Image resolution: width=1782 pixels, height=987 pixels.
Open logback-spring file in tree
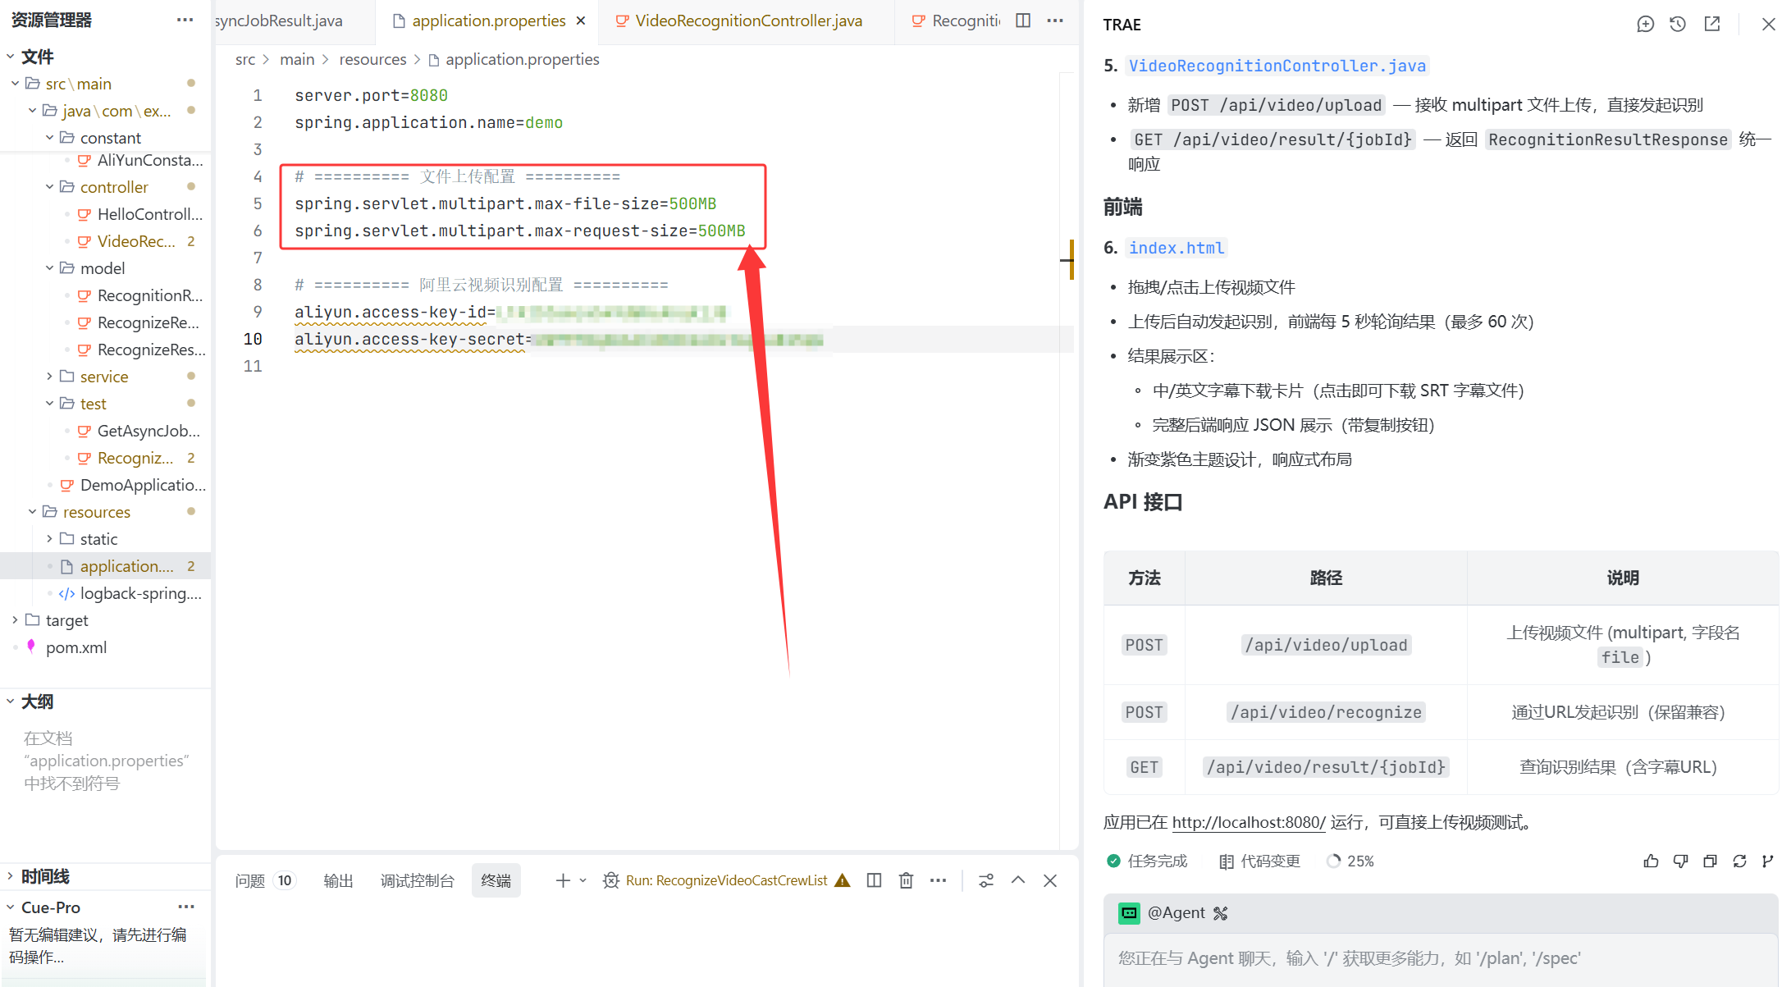pos(140,593)
